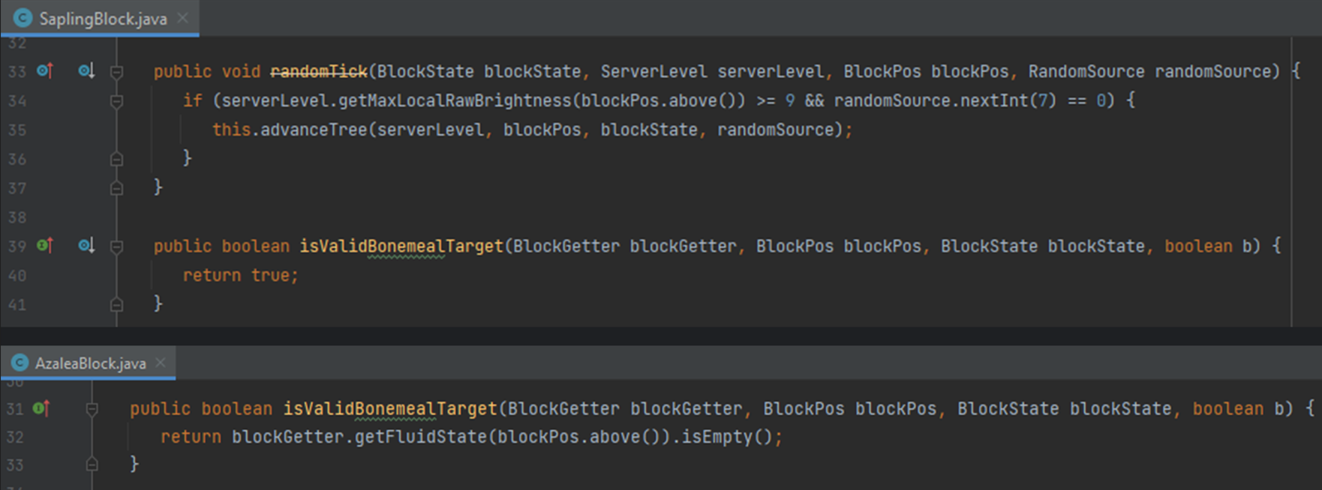Switch to the AzaleaBlock.java tab

[x=90, y=363]
